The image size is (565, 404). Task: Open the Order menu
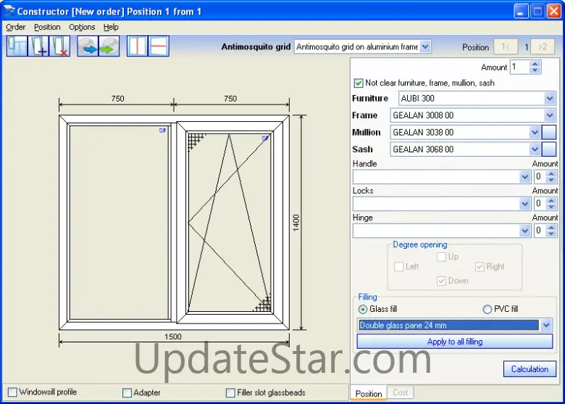[x=15, y=27]
